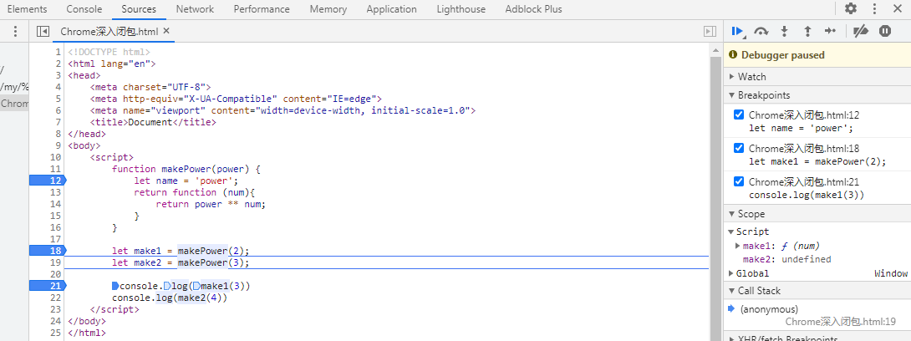The image size is (911, 341).
Task: Click the 'Debugger paused' status banner
Action: (x=817, y=55)
